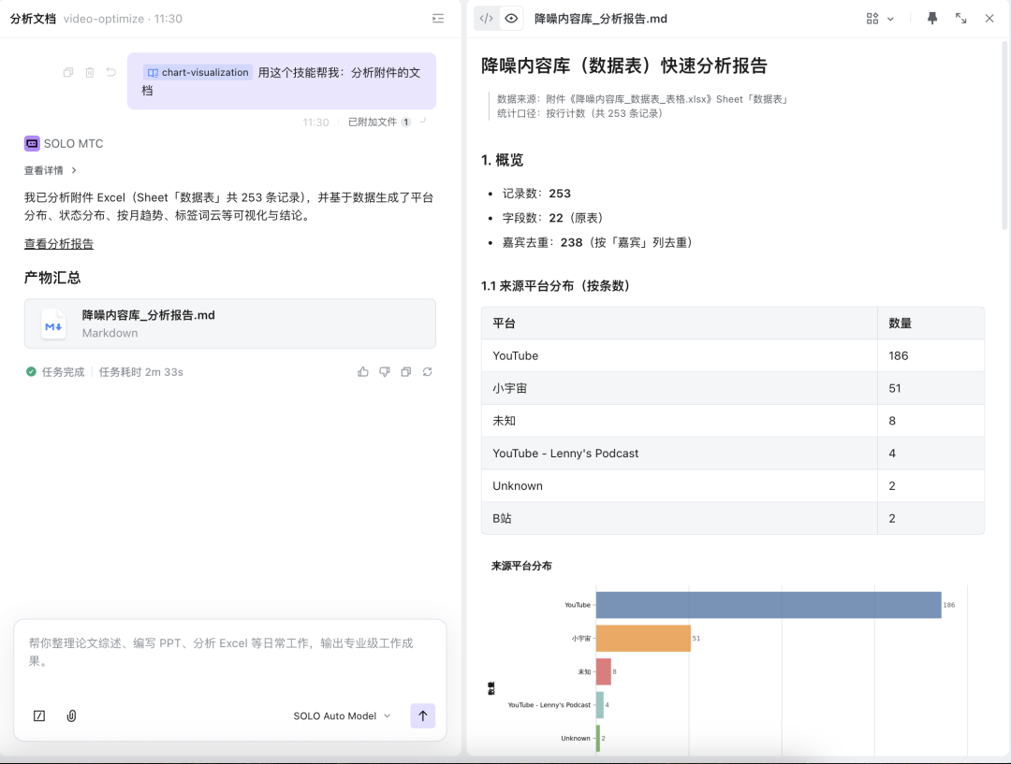Open the layout options dropdown in report header
Screen dimensions: 1011x764
click(x=878, y=18)
